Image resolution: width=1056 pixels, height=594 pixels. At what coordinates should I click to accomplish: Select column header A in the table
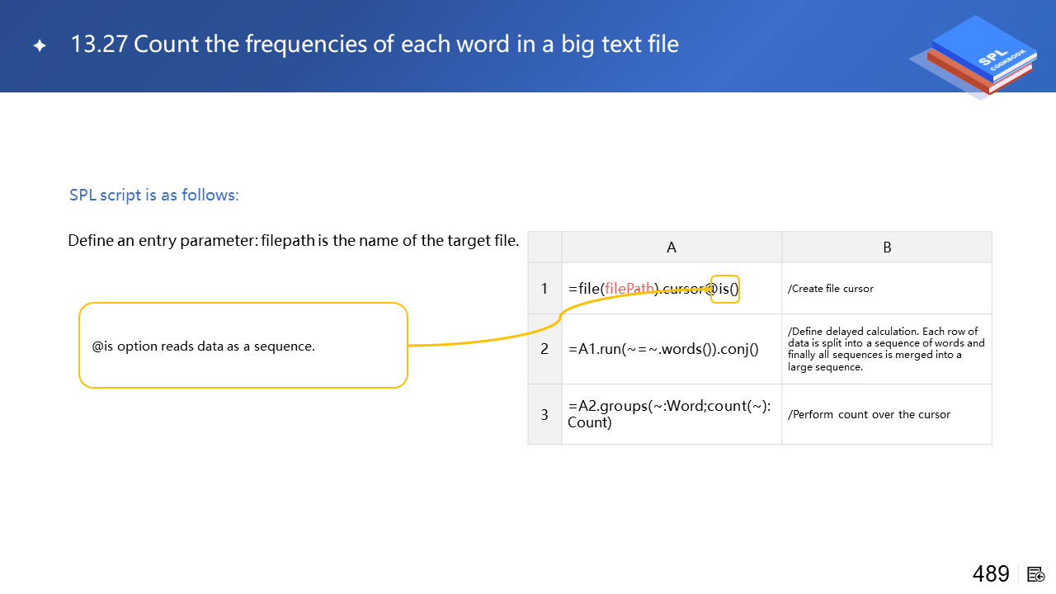pyautogui.click(x=672, y=247)
